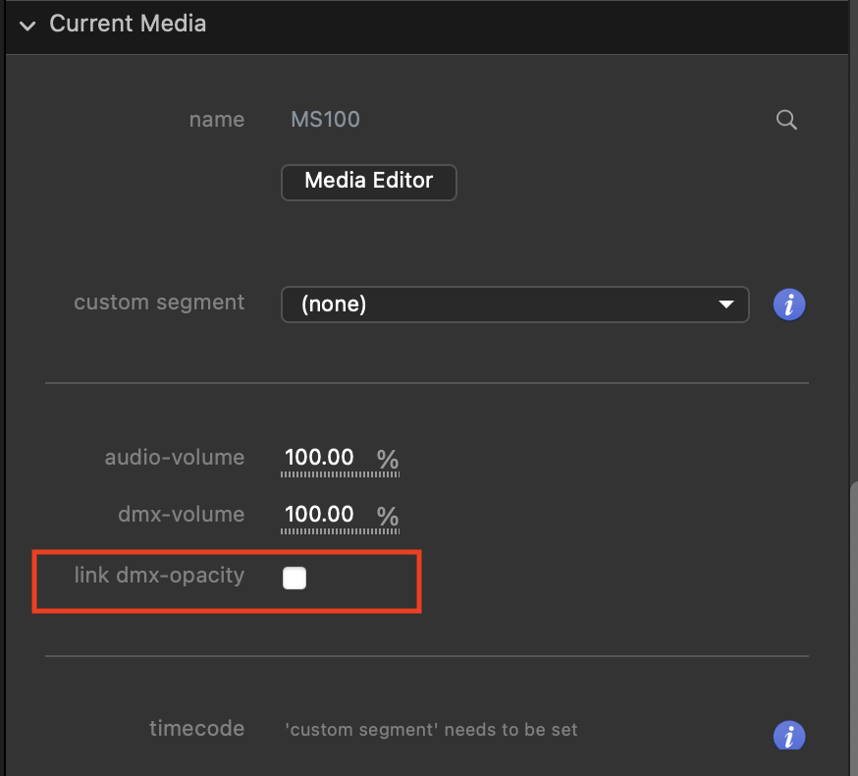This screenshot has width=858, height=776.
Task: Show info icon for timecode
Action: [x=789, y=735]
